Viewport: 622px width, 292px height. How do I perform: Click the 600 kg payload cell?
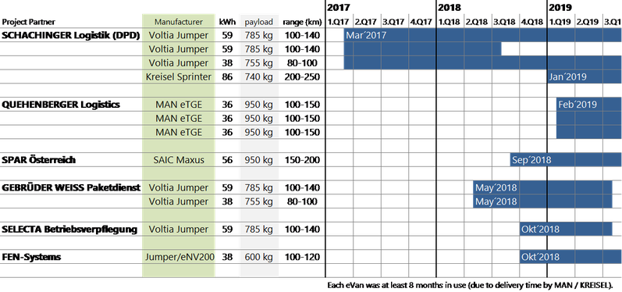258,257
